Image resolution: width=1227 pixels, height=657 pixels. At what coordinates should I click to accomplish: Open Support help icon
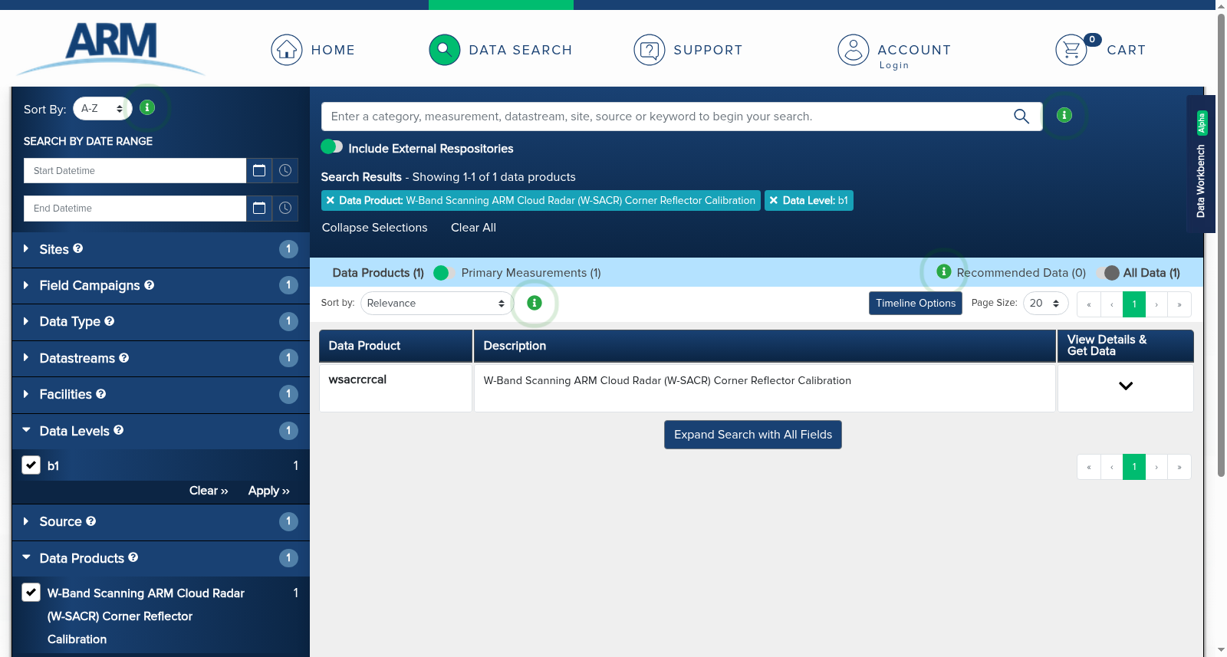[650, 50]
